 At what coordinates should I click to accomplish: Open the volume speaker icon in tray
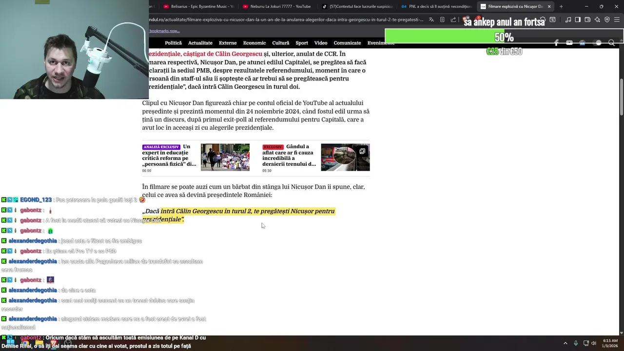click(x=594, y=343)
